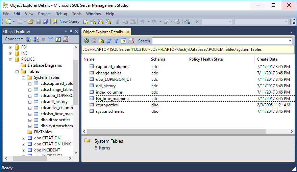Click the New Project toolbar icon

8,22
